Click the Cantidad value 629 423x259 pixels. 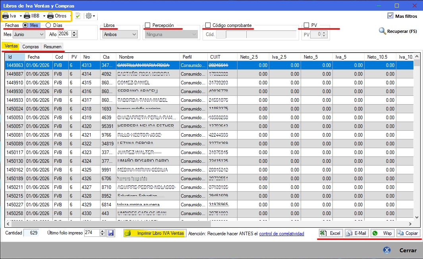31,232
